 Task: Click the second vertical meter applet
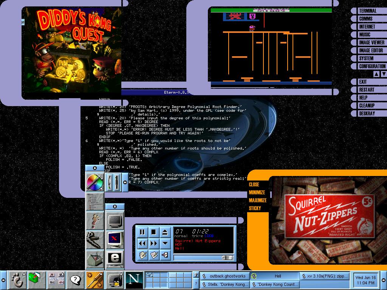(117, 182)
